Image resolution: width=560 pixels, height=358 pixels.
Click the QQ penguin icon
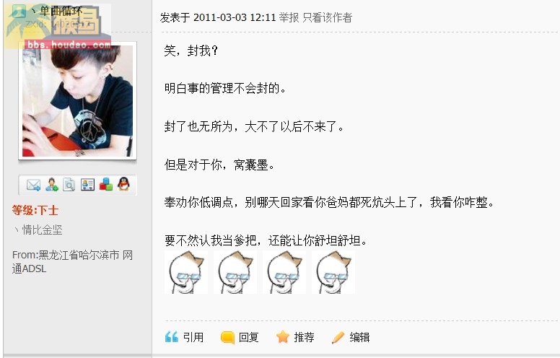pyautogui.click(x=123, y=184)
